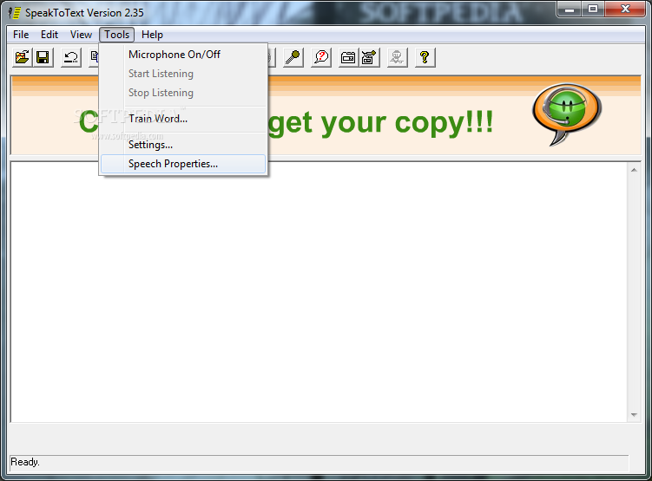Open the File menu
This screenshot has height=481, width=652.
pos(21,35)
